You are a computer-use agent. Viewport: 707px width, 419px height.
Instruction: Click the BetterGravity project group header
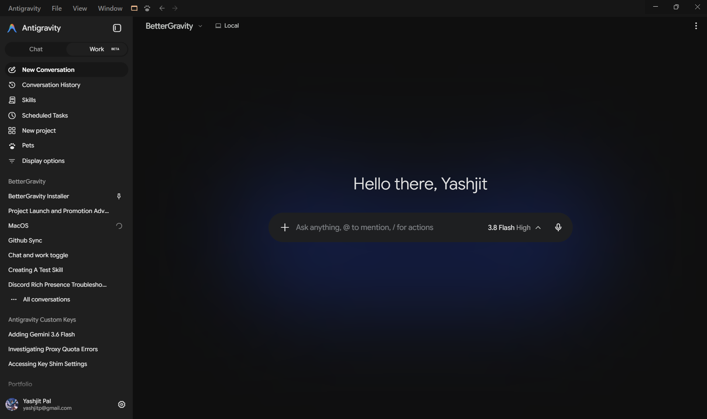click(x=27, y=181)
